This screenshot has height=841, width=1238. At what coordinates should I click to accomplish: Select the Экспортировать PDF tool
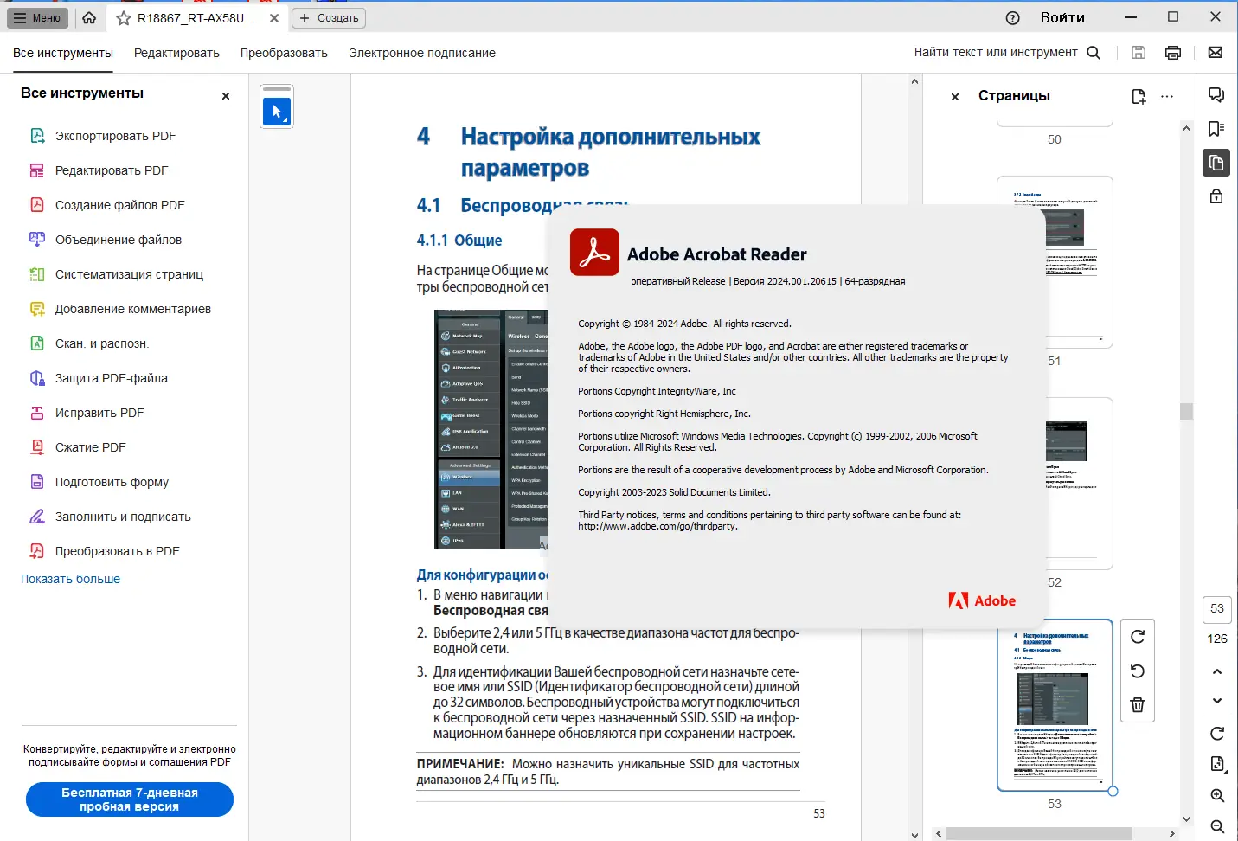click(116, 136)
